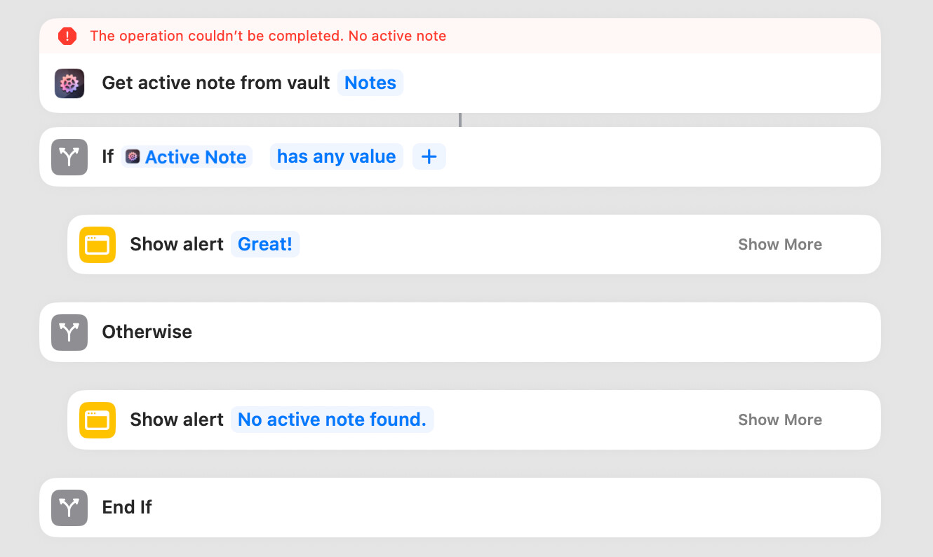
Task: Expand Show More on the Great! alert
Action: [x=779, y=245]
